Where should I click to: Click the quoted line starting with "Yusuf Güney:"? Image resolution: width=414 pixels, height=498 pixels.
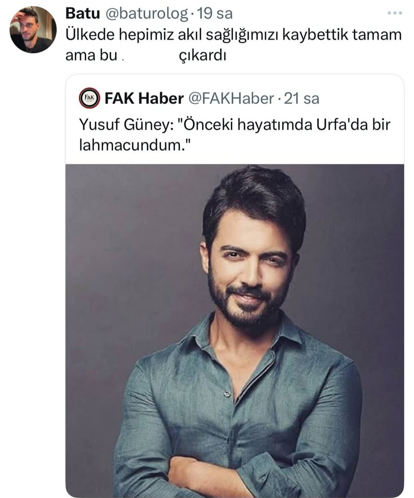click(x=234, y=125)
